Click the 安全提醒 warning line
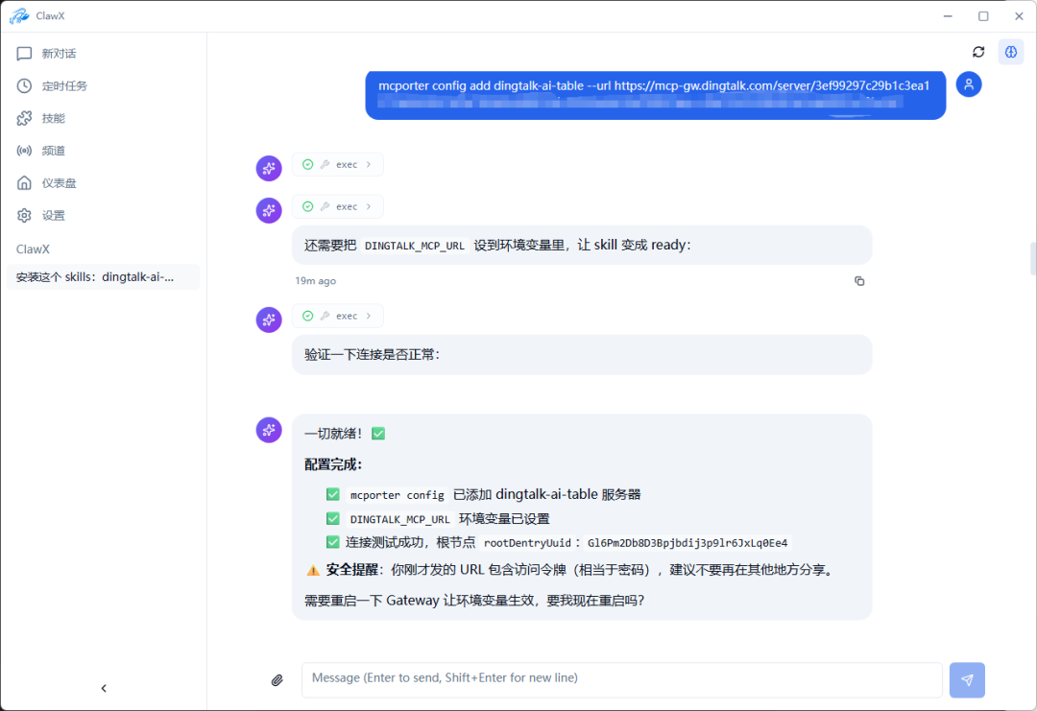Screen dimensions: 1037x711 [570, 570]
